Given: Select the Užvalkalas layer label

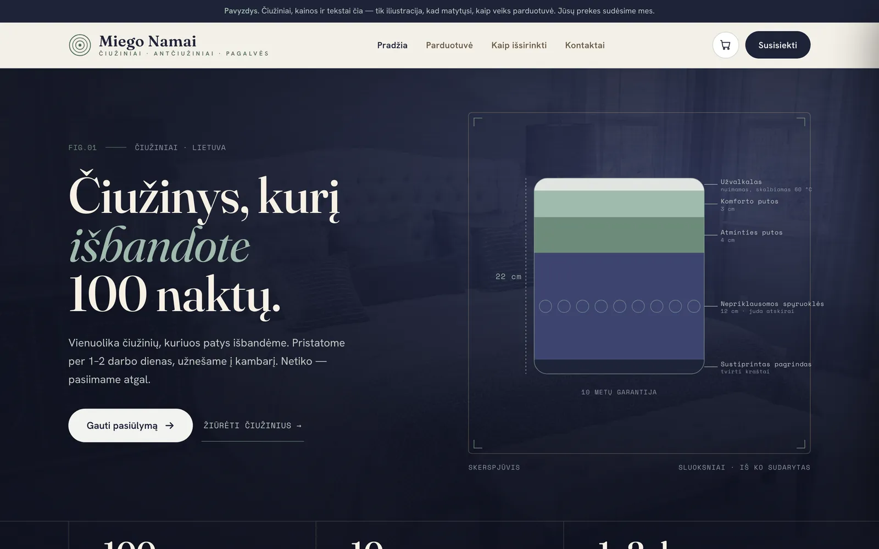Looking at the screenshot, I should coord(741,182).
